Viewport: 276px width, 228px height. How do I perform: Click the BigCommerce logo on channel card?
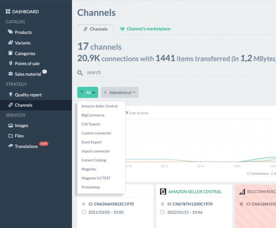(242, 192)
